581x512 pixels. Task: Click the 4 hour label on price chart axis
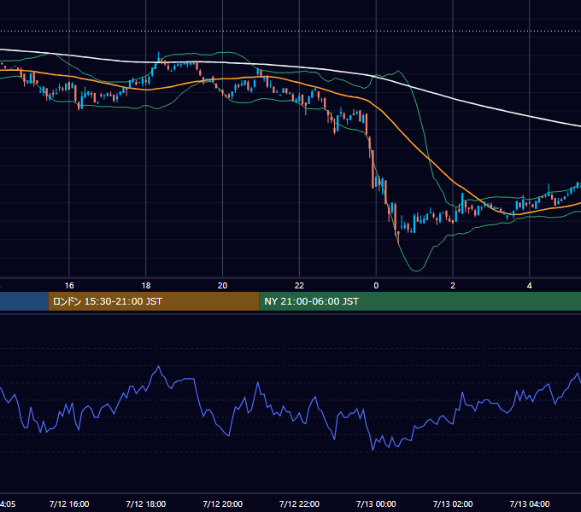(530, 286)
